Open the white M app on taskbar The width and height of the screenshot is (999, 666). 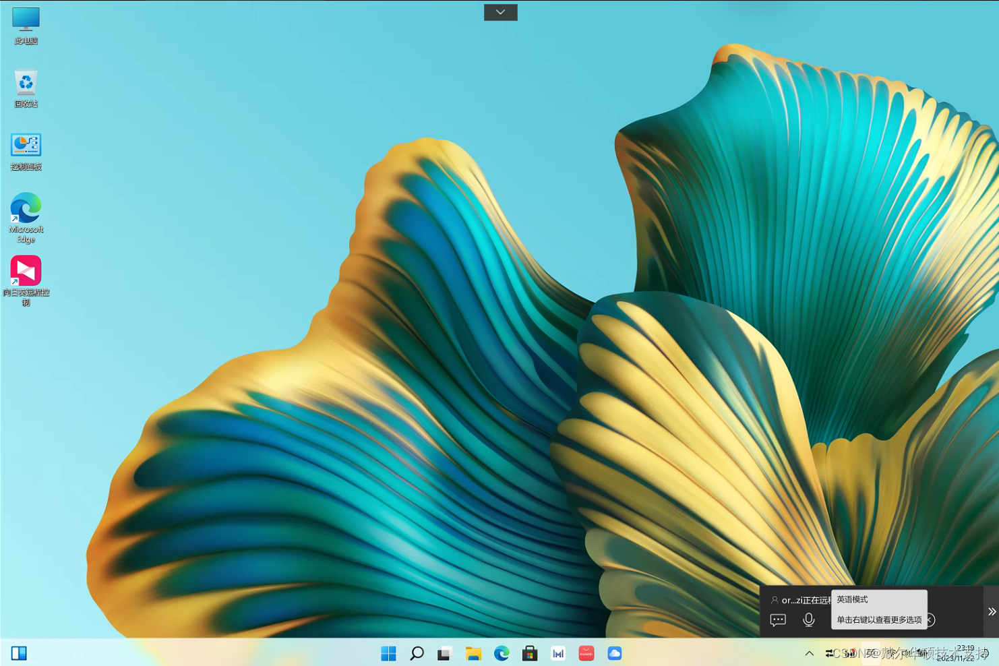558,653
